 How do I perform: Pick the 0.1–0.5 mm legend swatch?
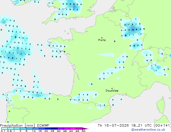click(5, 128)
